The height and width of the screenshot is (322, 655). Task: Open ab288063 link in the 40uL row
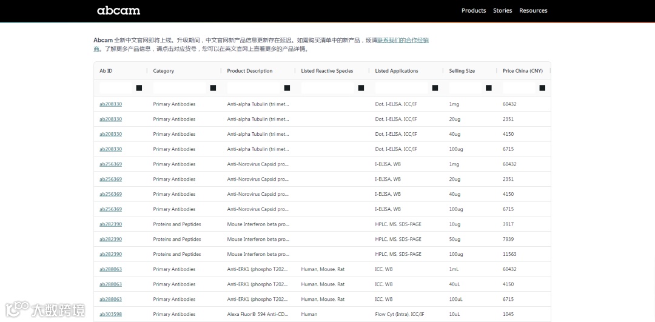(111, 284)
